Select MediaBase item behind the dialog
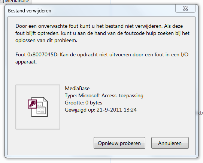The height and width of the screenshot is (163, 203). click(17, 1)
